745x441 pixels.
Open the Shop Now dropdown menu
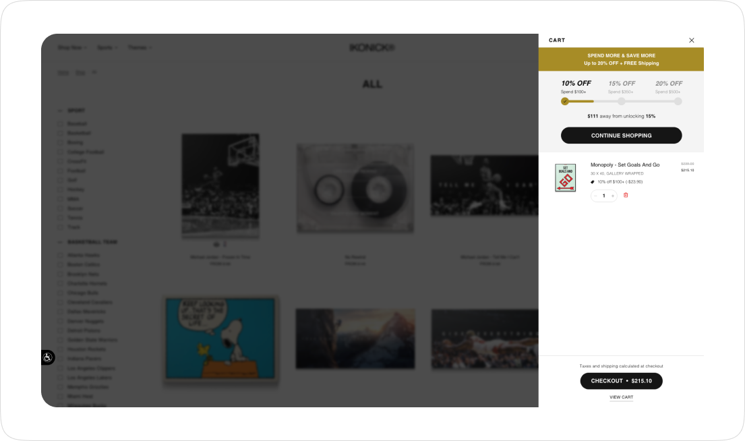click(72, 47)
